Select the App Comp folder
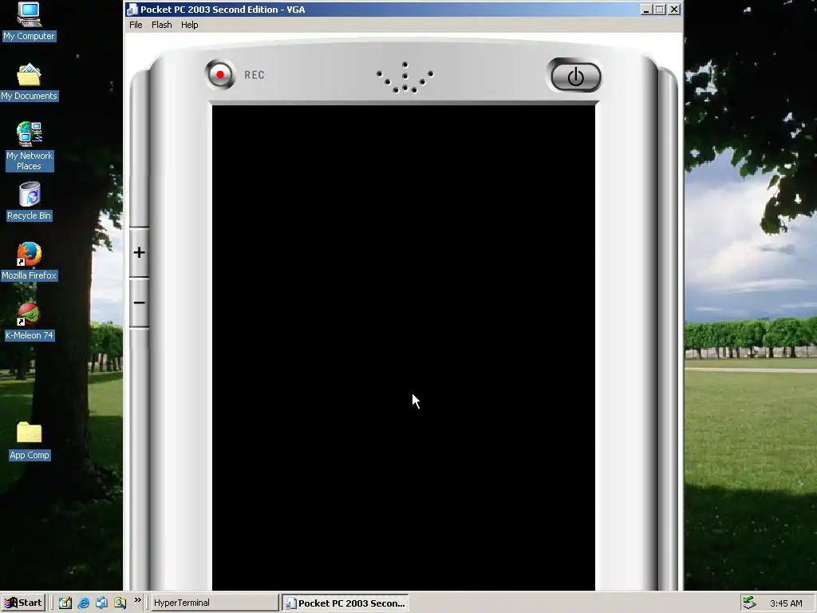This screenshot has width=817, height=613. tap(29, 441)
